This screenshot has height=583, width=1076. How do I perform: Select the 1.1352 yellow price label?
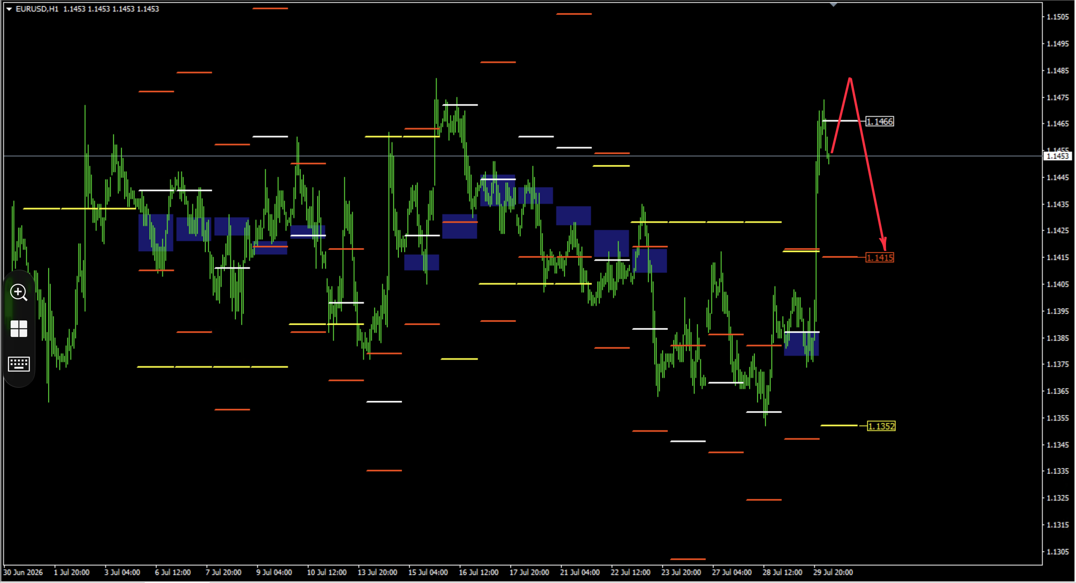[x=881, y=426]
